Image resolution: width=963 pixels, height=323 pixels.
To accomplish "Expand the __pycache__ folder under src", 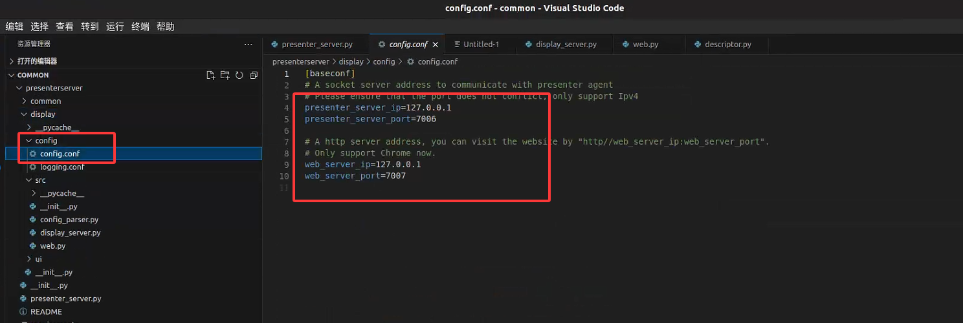I will (133, 193).
